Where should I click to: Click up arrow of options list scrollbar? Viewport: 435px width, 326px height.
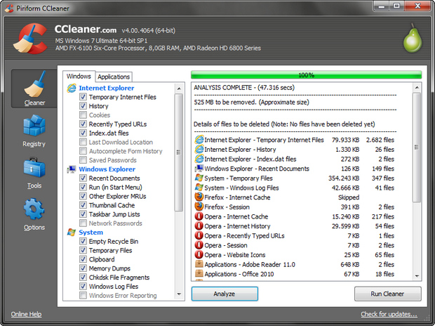point(179,89)
